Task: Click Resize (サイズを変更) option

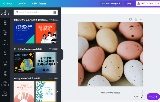Action: [x=39, y=3]
